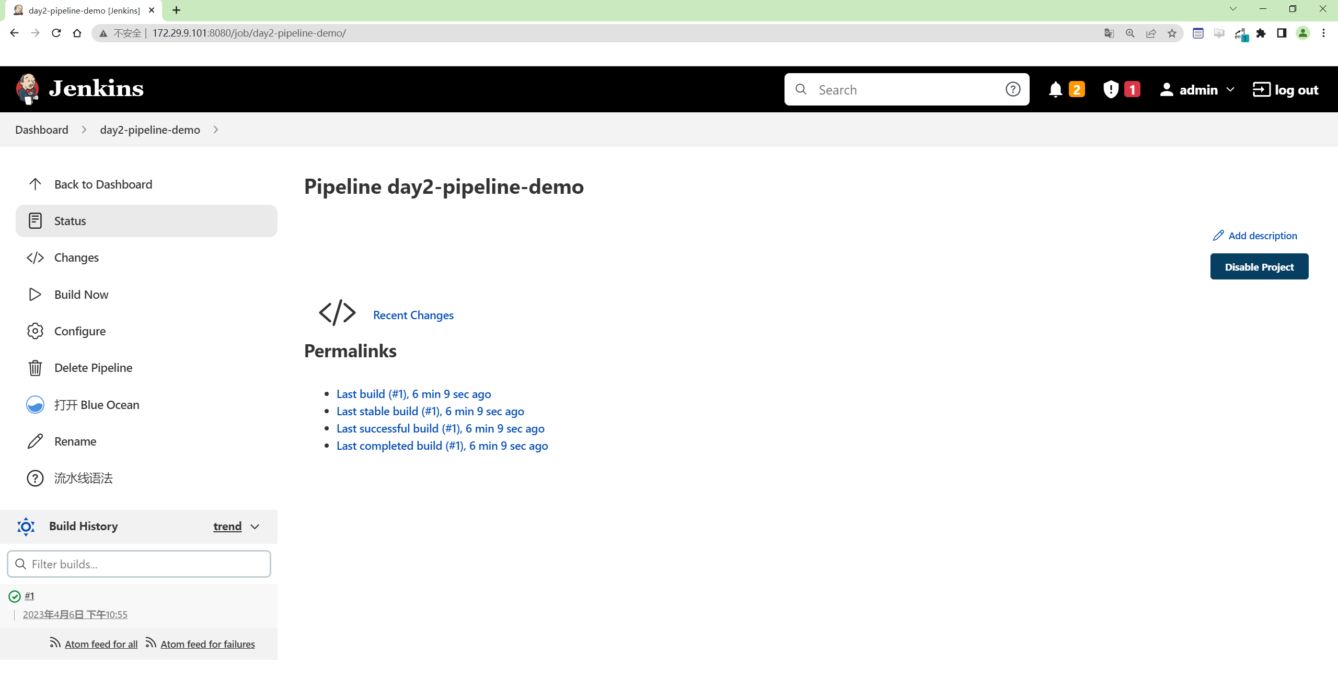Open the build trend link

[x=227, y=527]
